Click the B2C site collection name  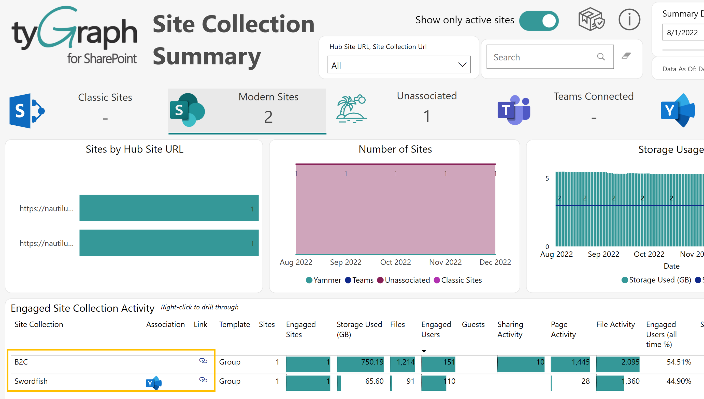[x=21, y=362]
